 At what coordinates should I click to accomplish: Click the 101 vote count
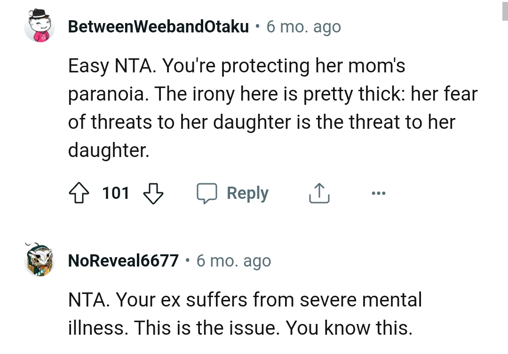[116, 193]
